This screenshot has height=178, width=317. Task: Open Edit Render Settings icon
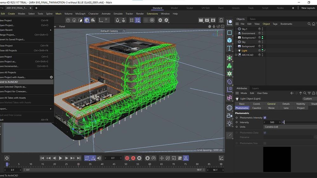[x=213, y=20]
